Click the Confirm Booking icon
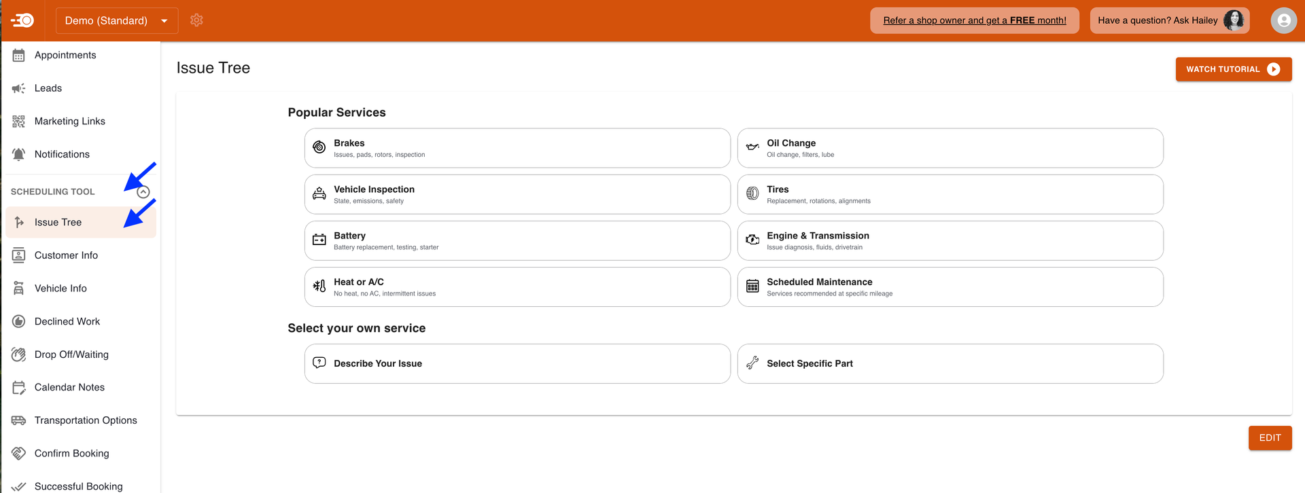The image size is (1305, 493). tap(18, 454)
